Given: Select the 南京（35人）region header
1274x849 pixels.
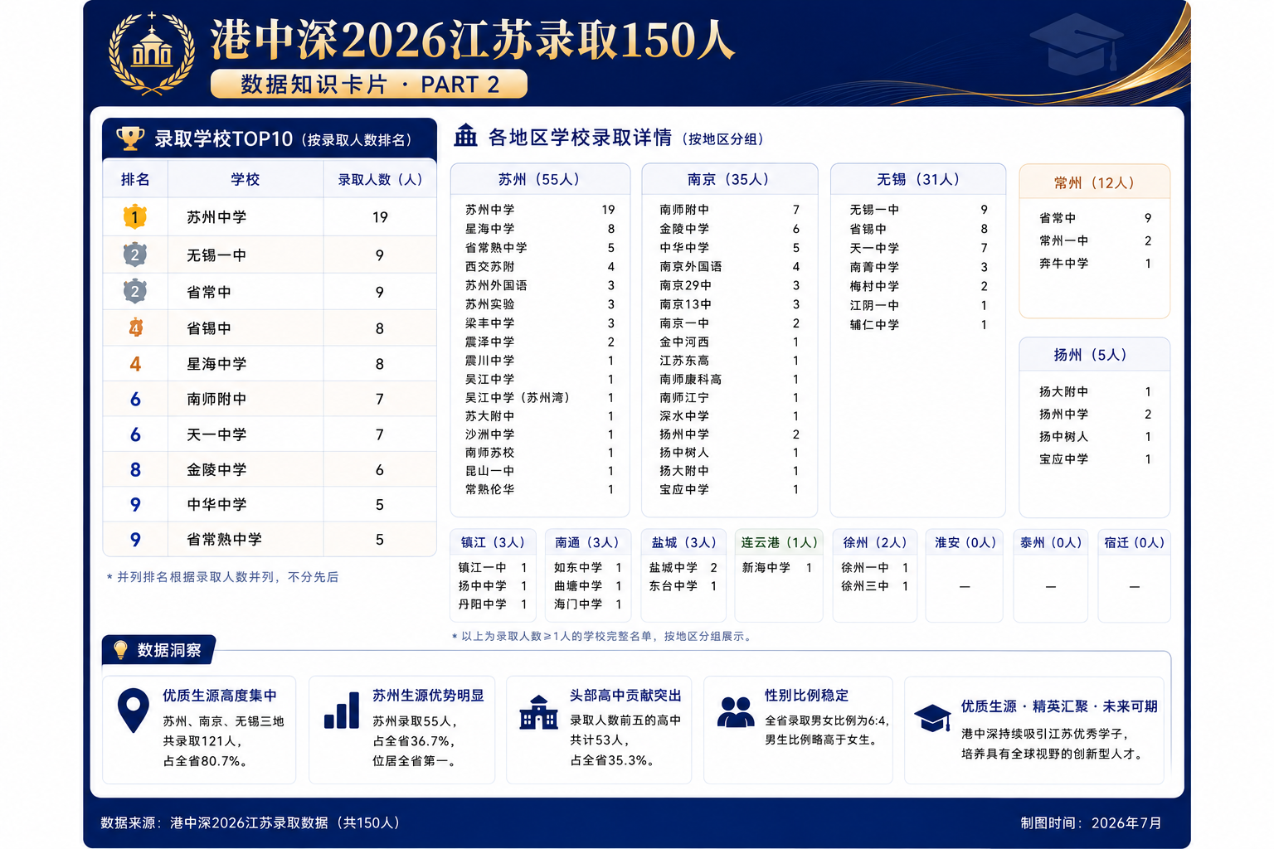Looking at the screenshot, I should [x=729, y=179].
